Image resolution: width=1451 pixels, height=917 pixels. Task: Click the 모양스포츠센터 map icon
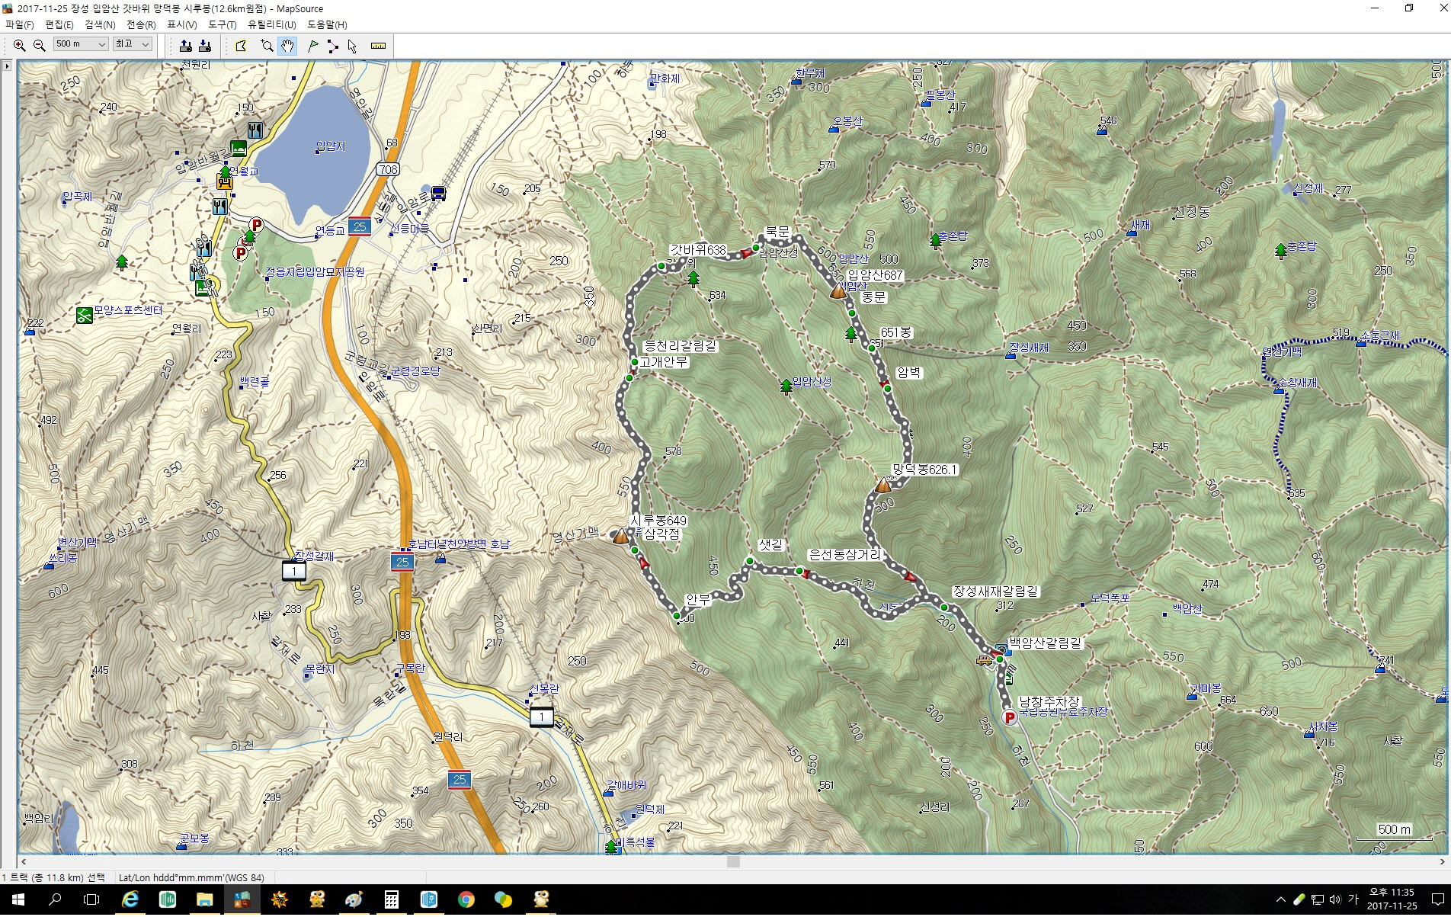[84, 314]
